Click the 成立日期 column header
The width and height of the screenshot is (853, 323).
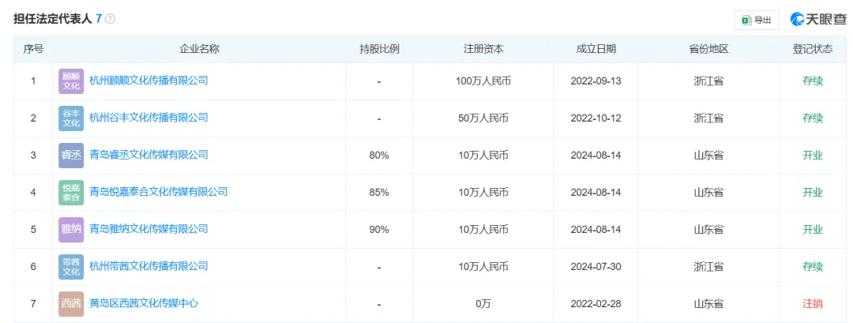(x=596, y=49)
